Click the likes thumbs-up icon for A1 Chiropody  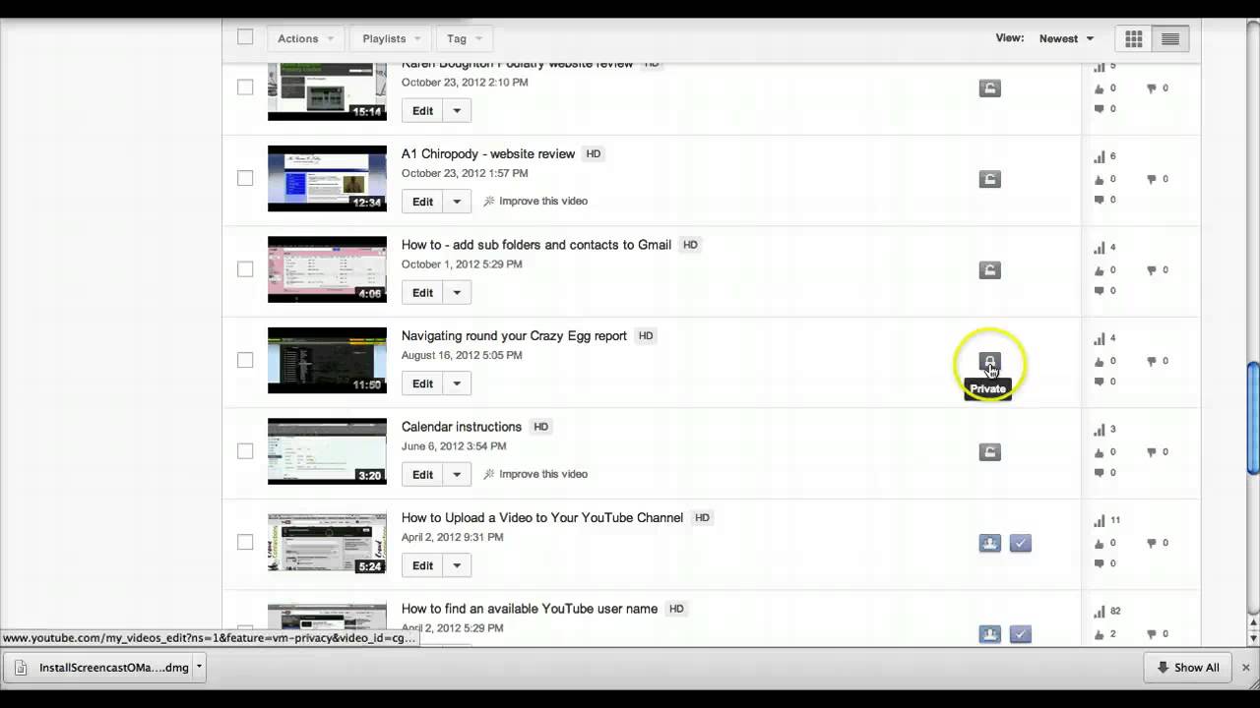pos(1100,179)
